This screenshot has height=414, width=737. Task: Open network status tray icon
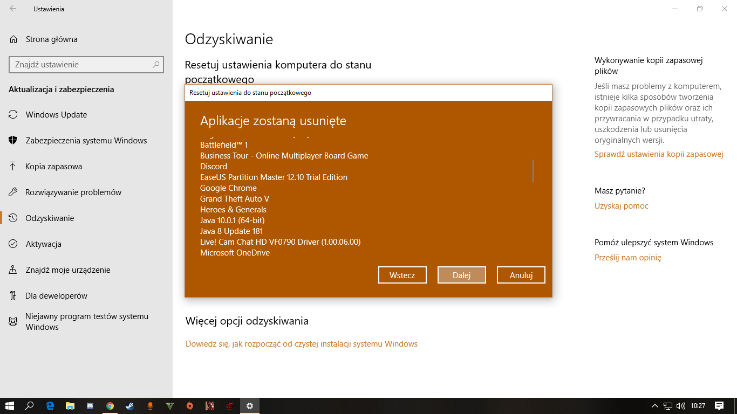coord(668,406)
